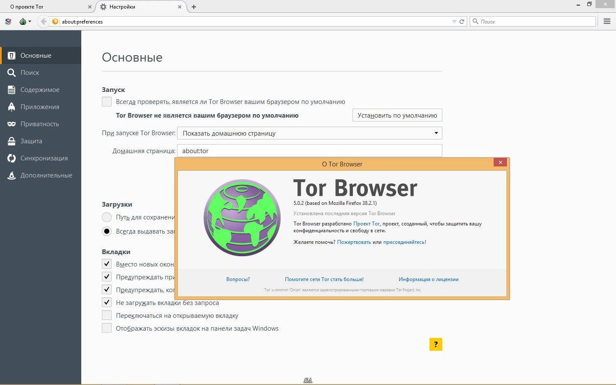Open the Проект Tor link

pos(367,224)
